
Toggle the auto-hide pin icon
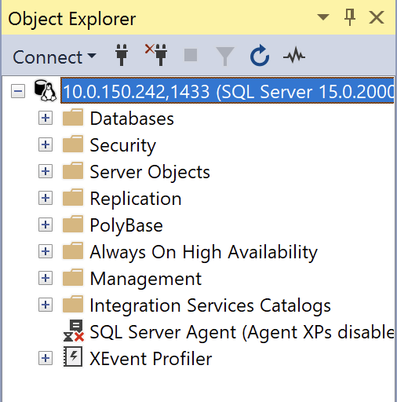point(350,17)
